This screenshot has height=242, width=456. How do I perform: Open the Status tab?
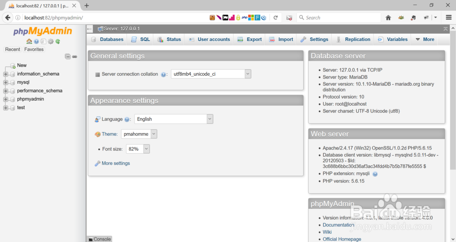(169, 40)
